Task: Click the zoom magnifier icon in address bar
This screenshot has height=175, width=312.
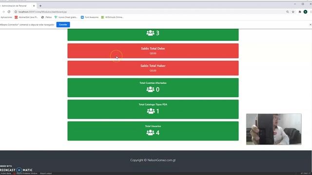Action: [288, 12]
